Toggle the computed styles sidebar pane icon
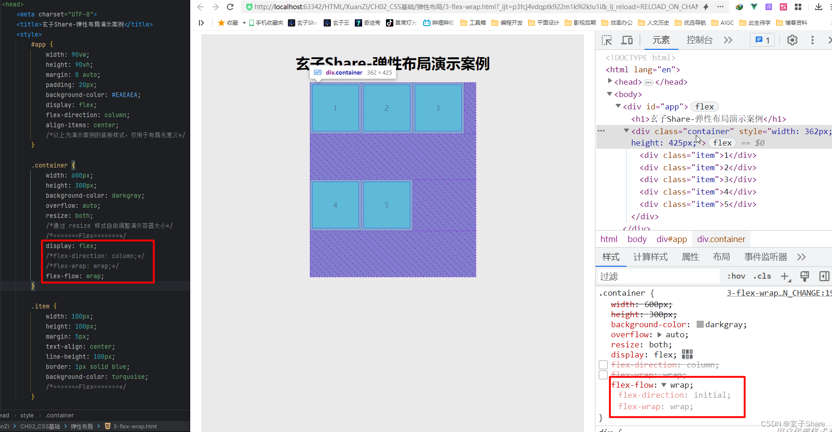 point(824,276)
